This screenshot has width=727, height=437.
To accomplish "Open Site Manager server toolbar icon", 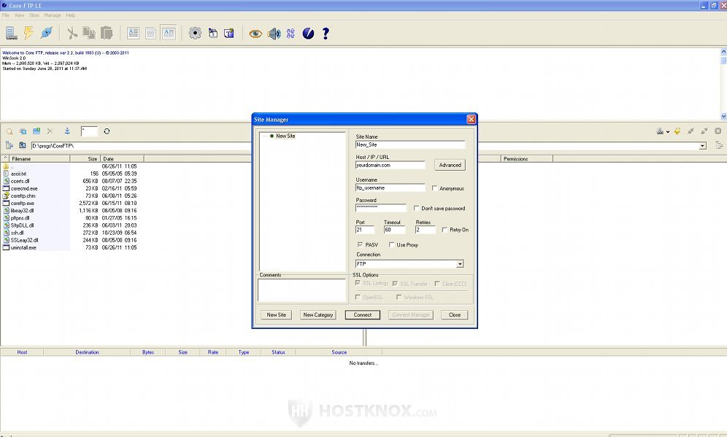I will click(11, 33).
